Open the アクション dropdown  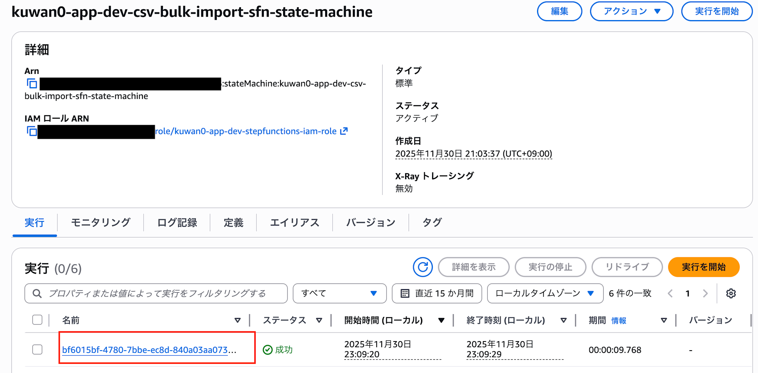[x=631, y=11]
